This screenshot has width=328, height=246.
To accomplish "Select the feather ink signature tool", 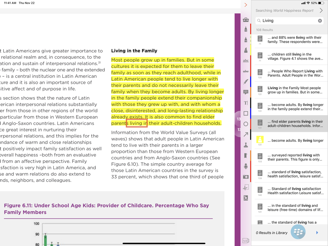I will [246, 82].
